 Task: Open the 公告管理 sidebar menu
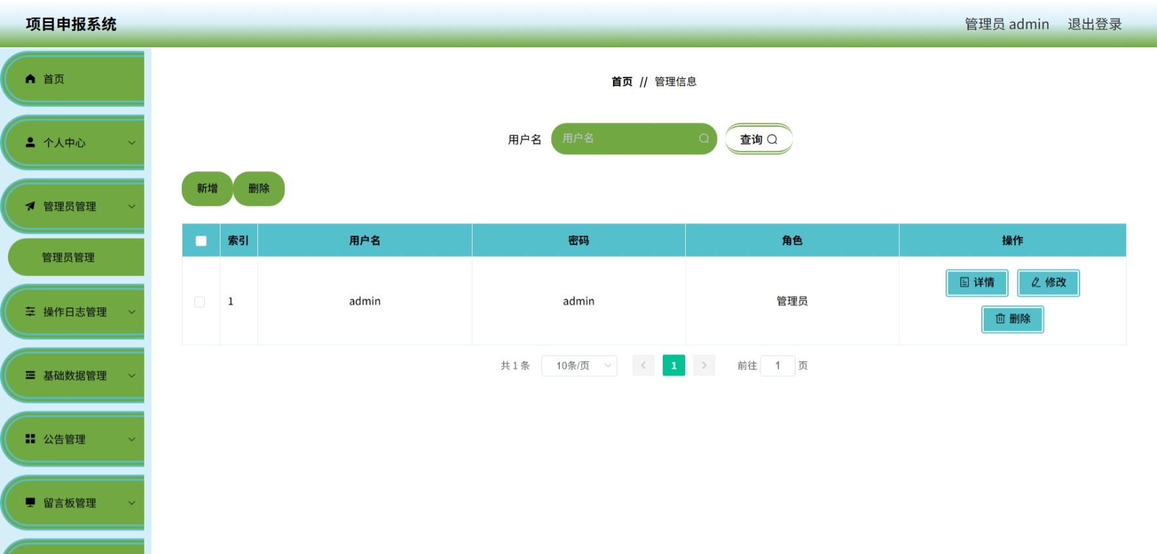click(x=74, y=439)
